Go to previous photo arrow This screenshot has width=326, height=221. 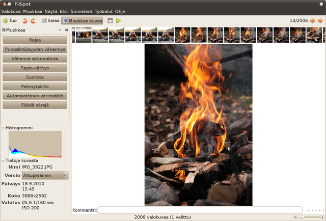[312, 21]
